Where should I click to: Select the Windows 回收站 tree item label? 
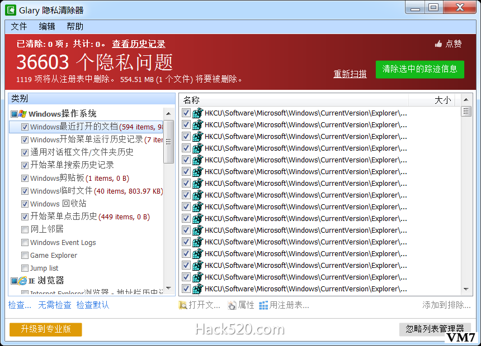pyautogui.click(x=58, y=204)
